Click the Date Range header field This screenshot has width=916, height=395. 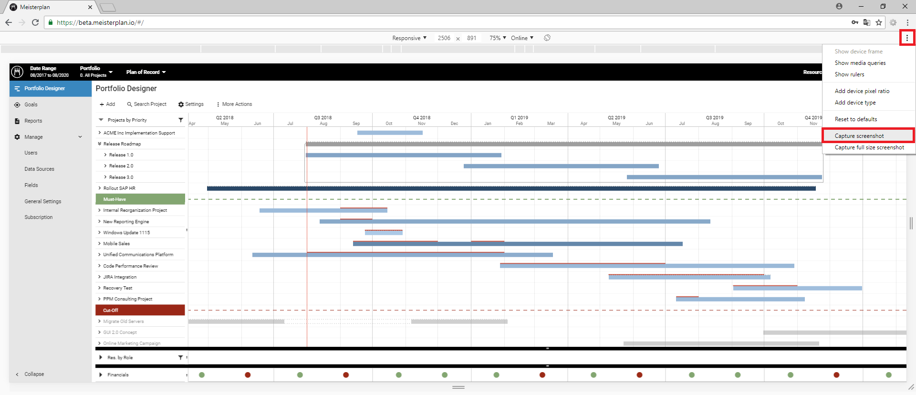[49, 72]
